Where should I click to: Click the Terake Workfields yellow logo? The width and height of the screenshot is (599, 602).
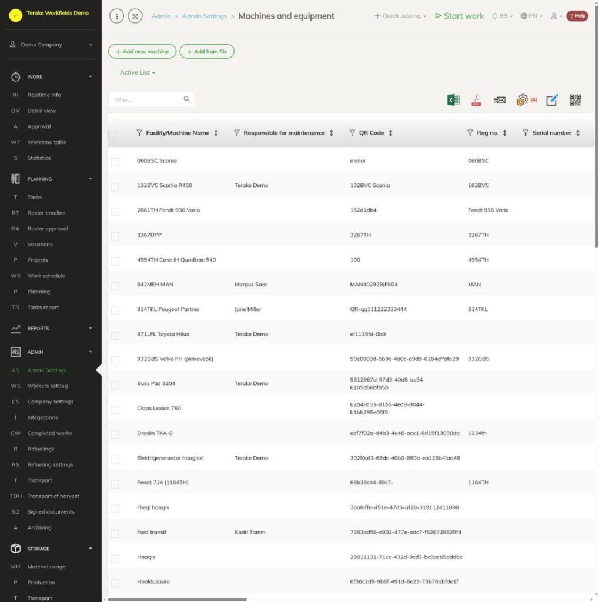[x=16, y=15]
